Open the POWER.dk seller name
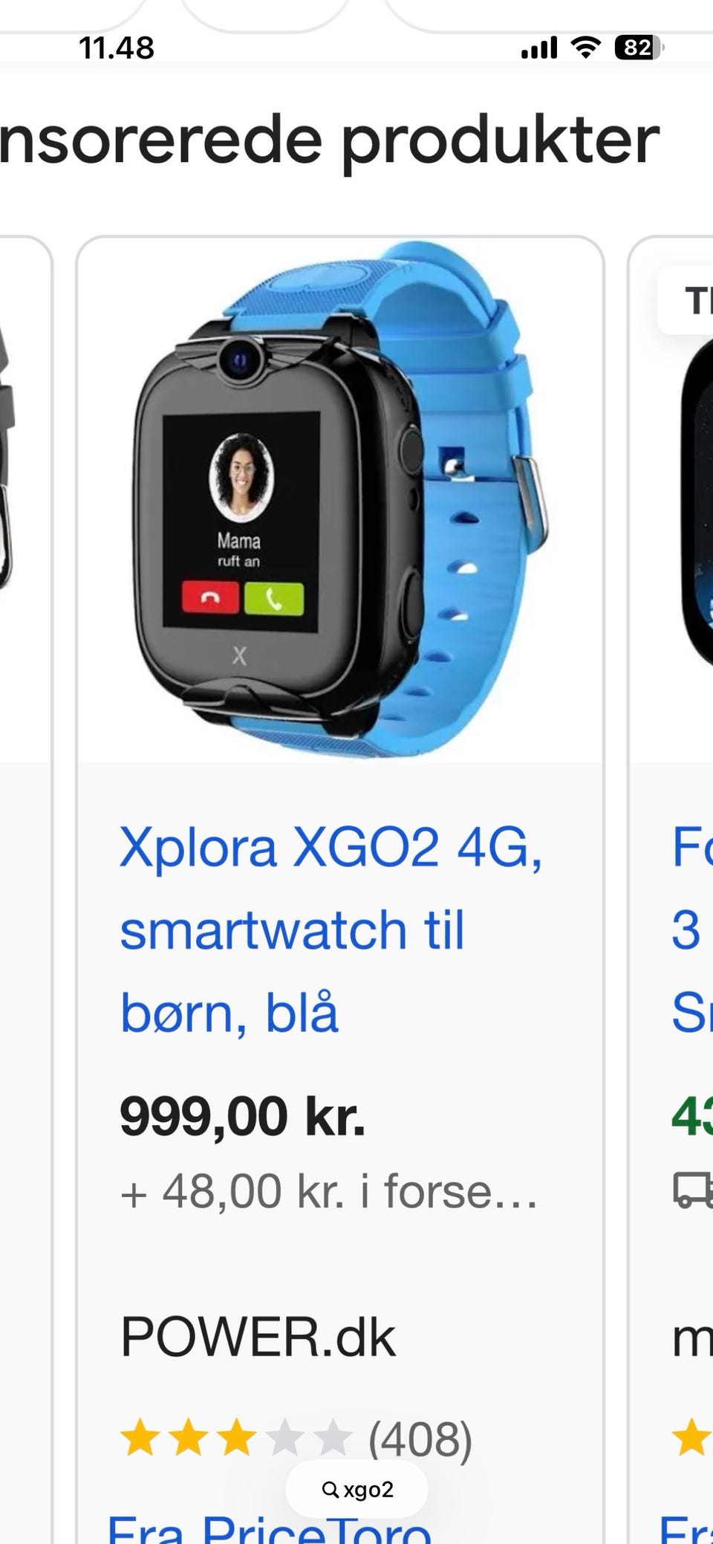Viewport: 713px width, 1544px height. 258,1337
